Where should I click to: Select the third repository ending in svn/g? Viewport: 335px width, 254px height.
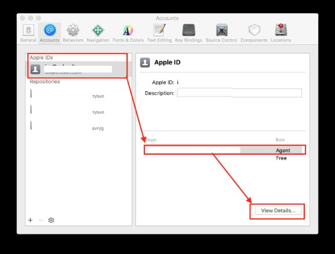pos(79,126)
